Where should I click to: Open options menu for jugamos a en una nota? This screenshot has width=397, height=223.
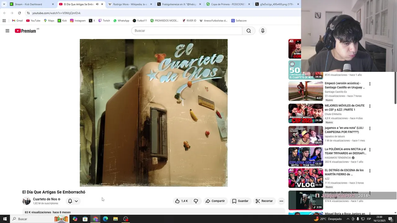tap(370, 129)
